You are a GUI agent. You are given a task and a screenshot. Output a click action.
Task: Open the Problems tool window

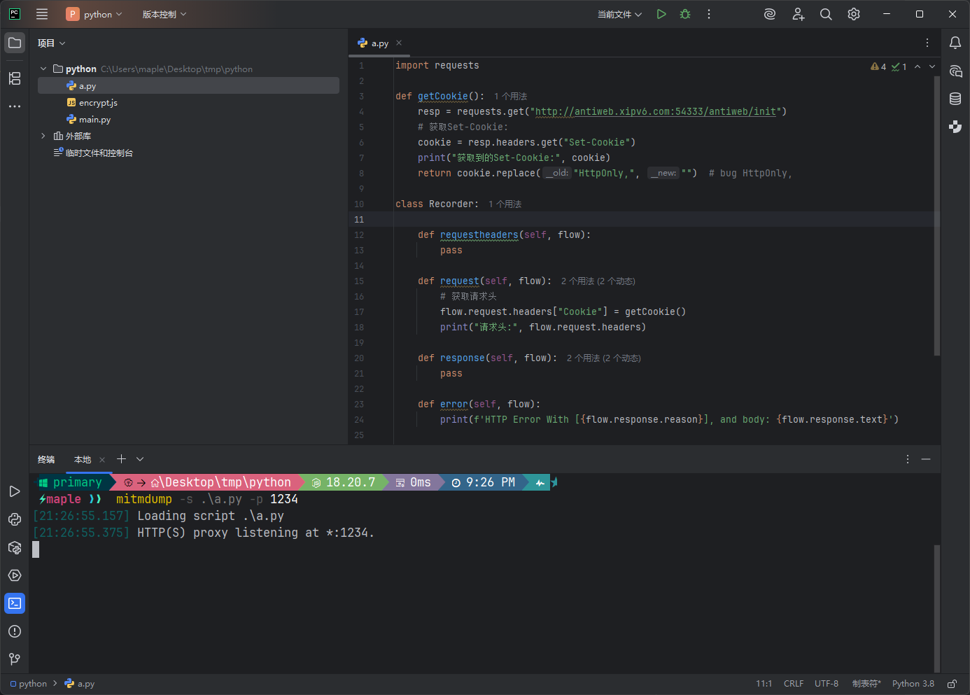pyautogui.click(x=15, y=631)
